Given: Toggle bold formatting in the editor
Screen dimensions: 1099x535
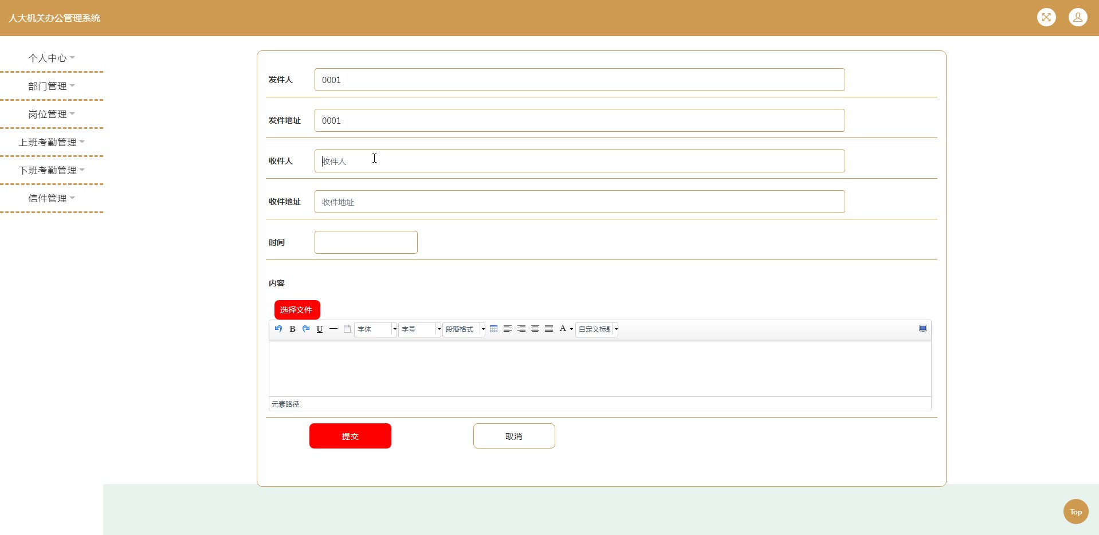Looking at the screenshot, I should tap(292, 329).
